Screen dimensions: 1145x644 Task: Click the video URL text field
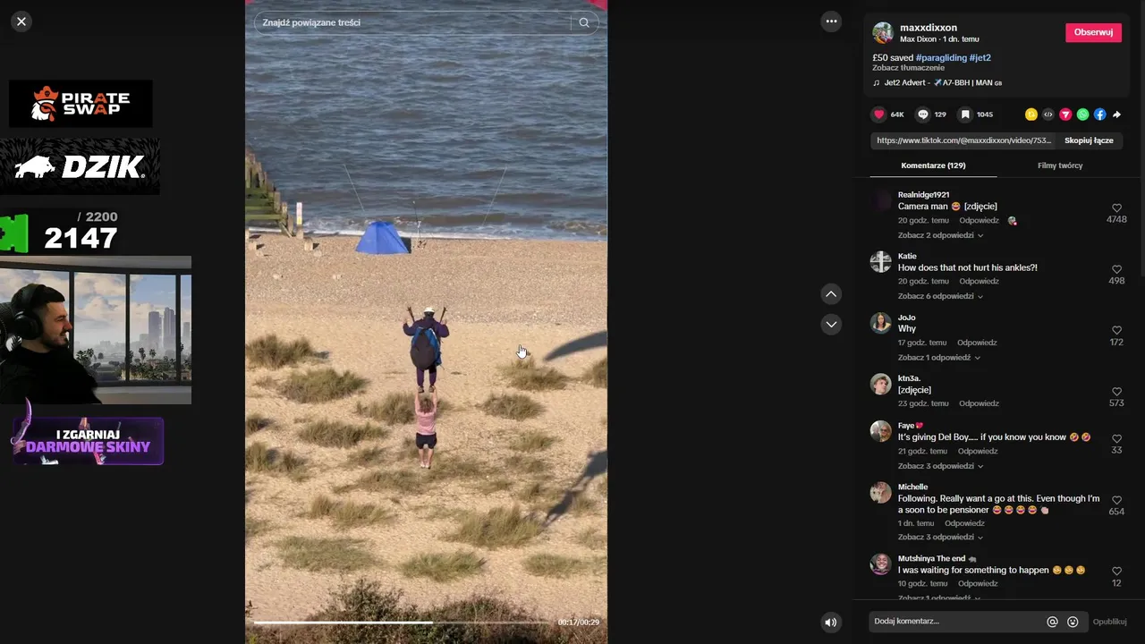pos(963,140)
